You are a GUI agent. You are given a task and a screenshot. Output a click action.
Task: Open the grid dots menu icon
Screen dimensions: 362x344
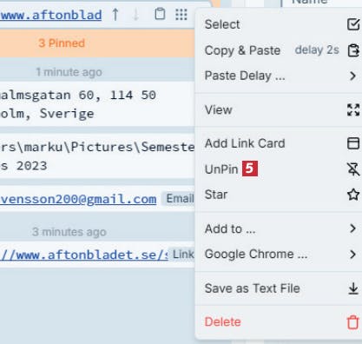[x=181, y=15]
